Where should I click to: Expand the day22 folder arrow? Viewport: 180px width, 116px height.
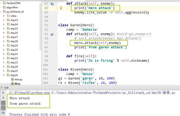4,58
